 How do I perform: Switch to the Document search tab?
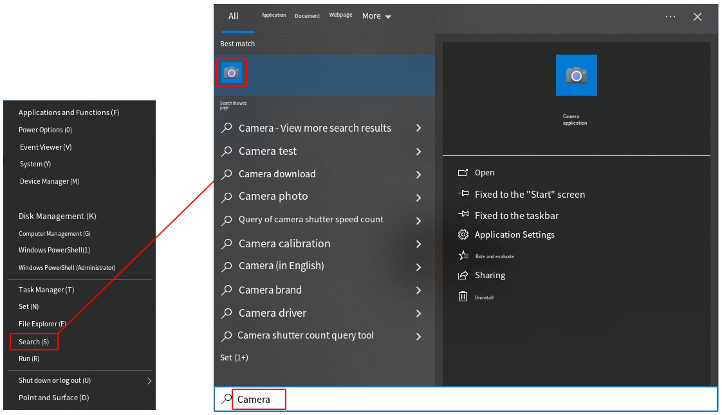pos(307,16)
